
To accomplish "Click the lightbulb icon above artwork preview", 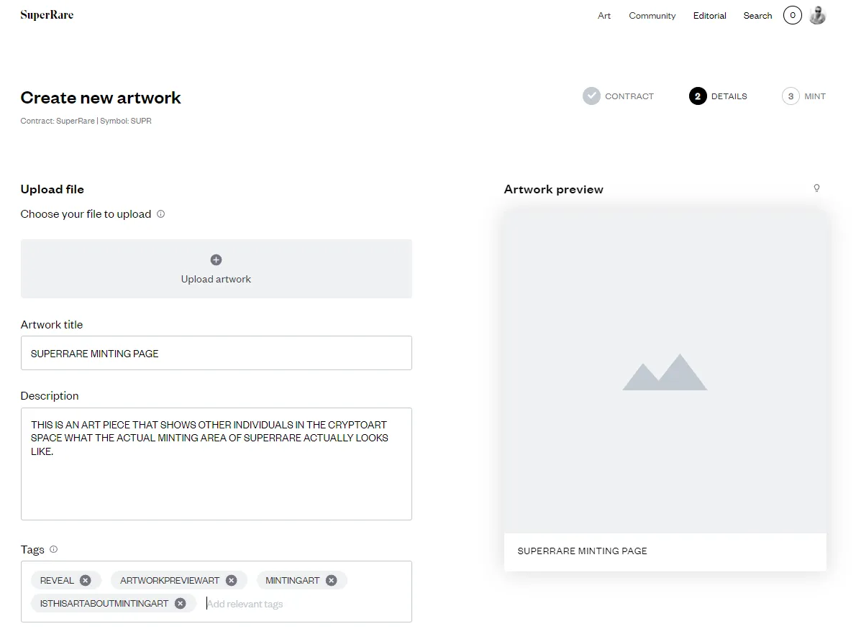I will pos(816,188).
